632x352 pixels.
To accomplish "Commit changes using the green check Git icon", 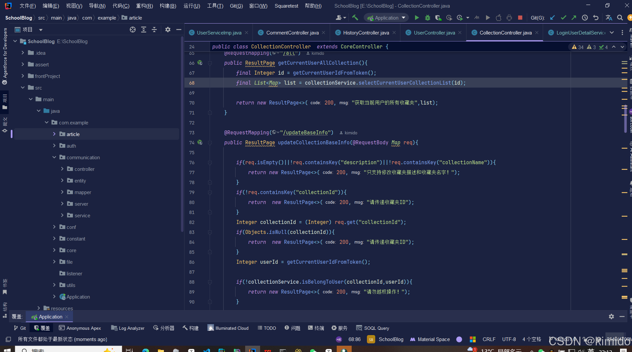I will pos(563,17).
